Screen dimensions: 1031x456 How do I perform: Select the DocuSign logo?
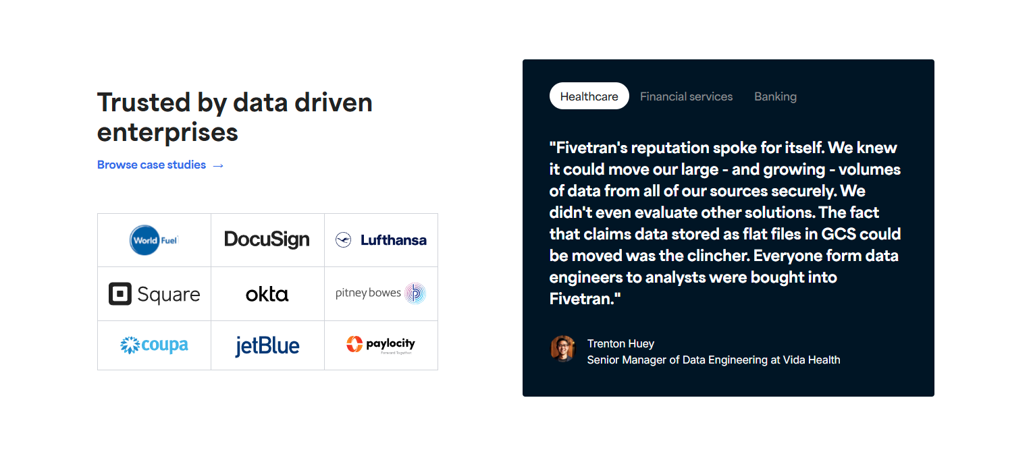click(267, 239)
